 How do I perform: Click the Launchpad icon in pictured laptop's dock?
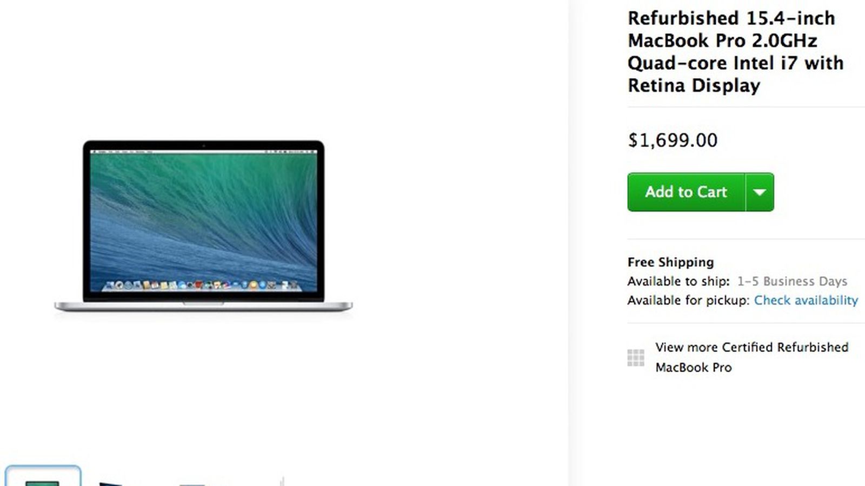119,285
